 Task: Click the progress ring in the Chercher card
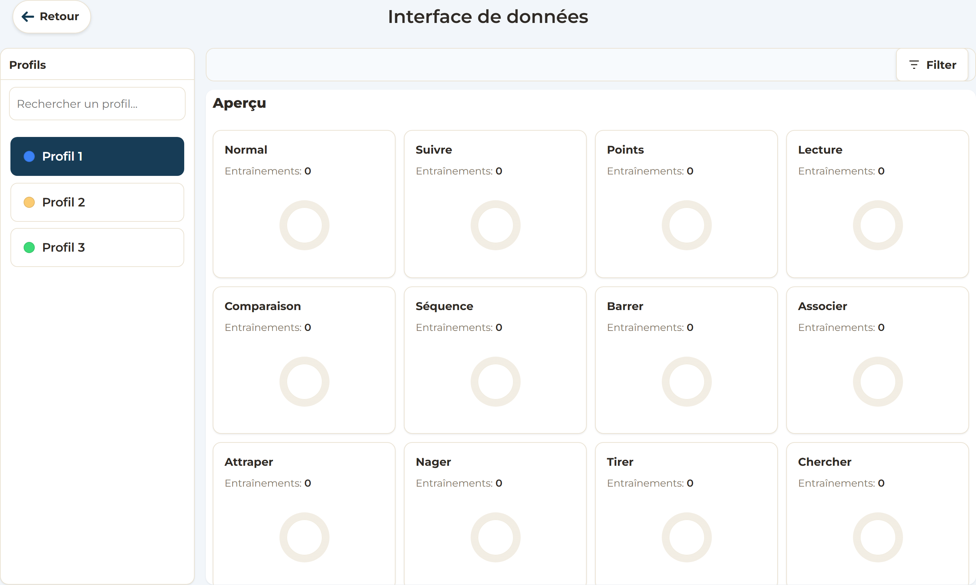click(878, 537)
